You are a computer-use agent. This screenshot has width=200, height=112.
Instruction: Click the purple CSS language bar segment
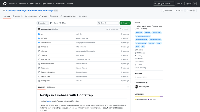tap(162, 97)
